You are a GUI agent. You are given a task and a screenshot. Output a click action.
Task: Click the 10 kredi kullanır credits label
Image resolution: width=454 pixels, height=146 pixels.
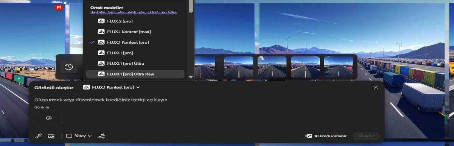click(x=326, y=136)
